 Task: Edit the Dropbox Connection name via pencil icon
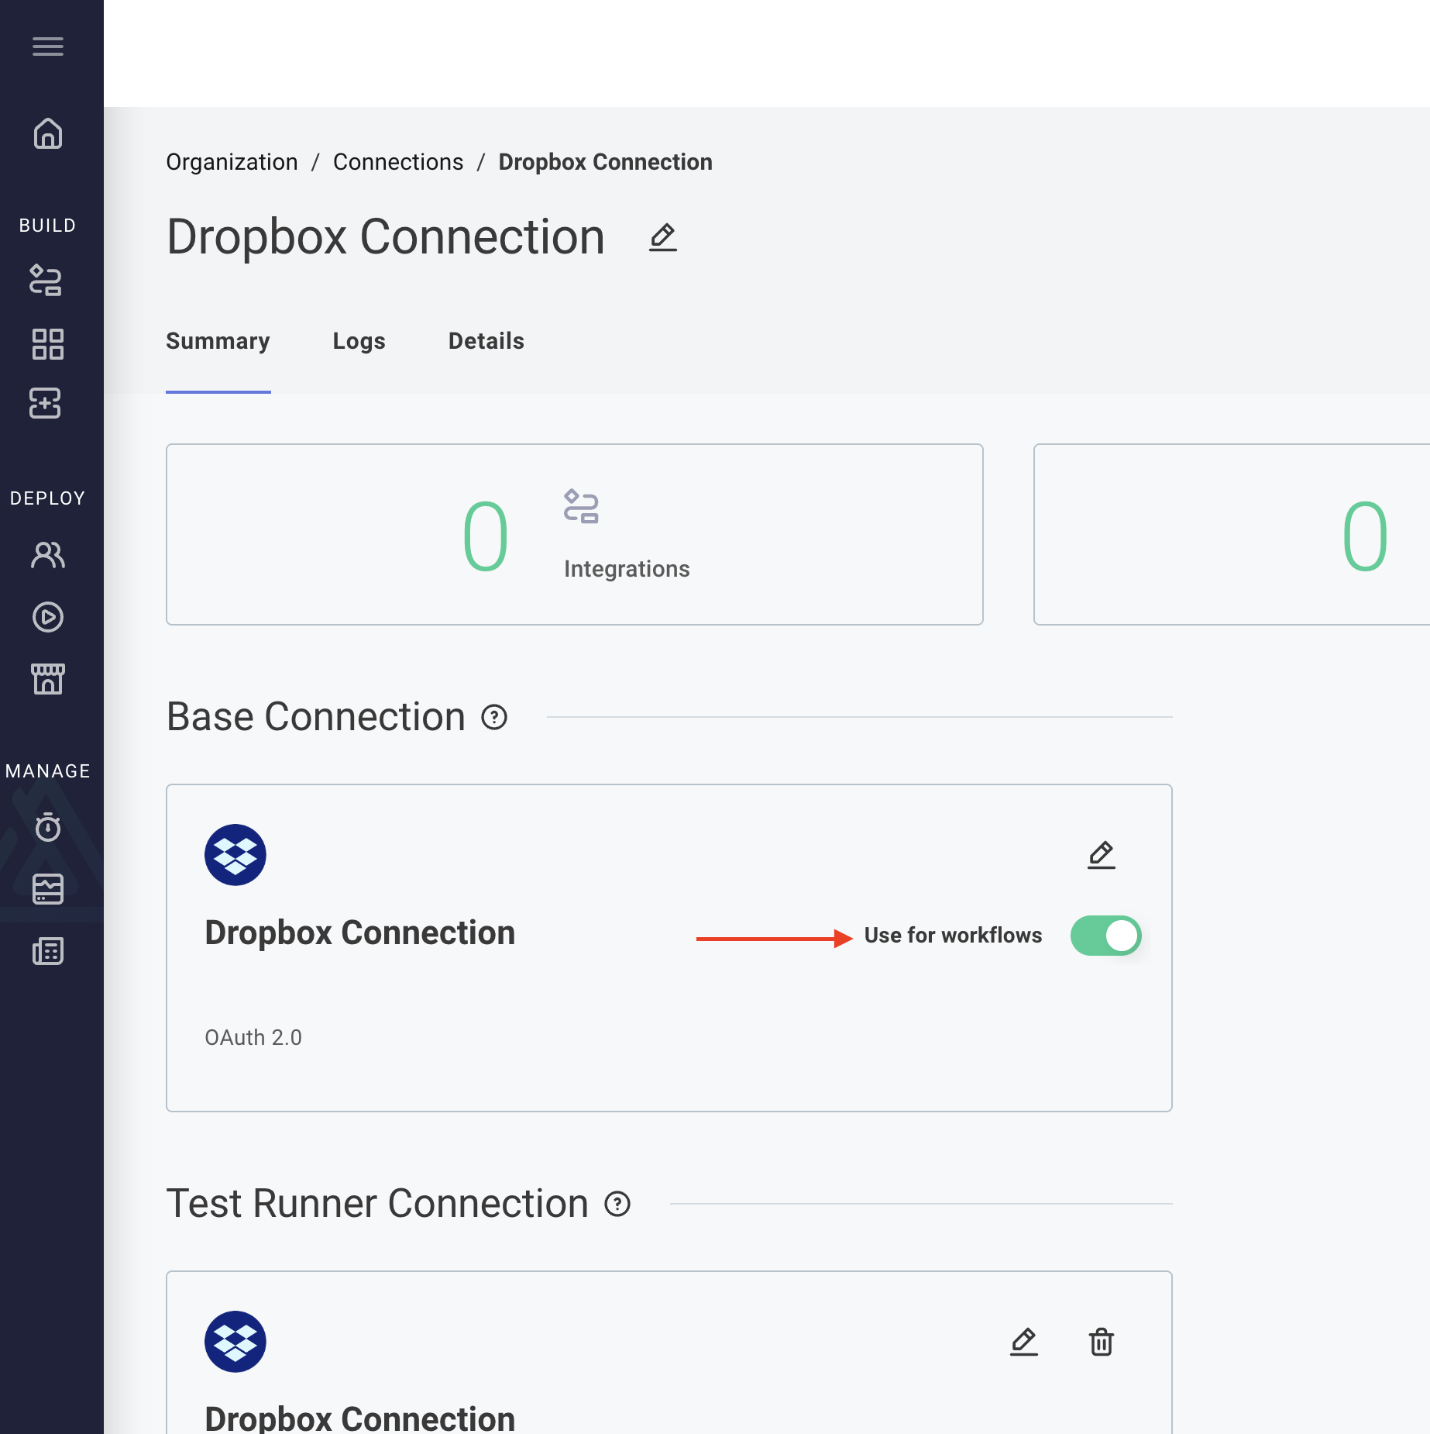click(662, 237)
